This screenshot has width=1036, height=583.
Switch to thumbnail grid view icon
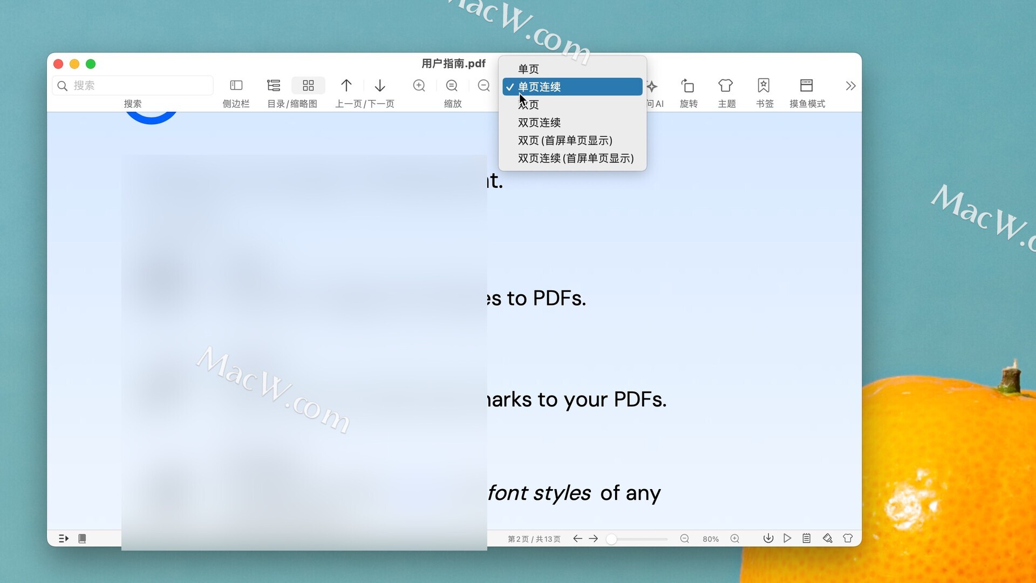[x=308, y=85]
